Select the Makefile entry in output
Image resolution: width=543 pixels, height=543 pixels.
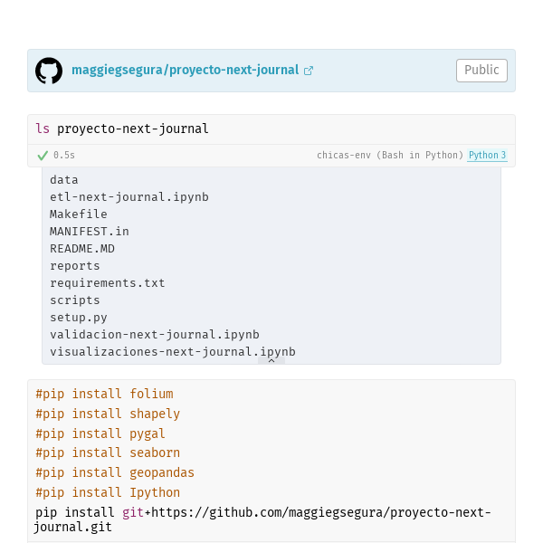(79, 214)
